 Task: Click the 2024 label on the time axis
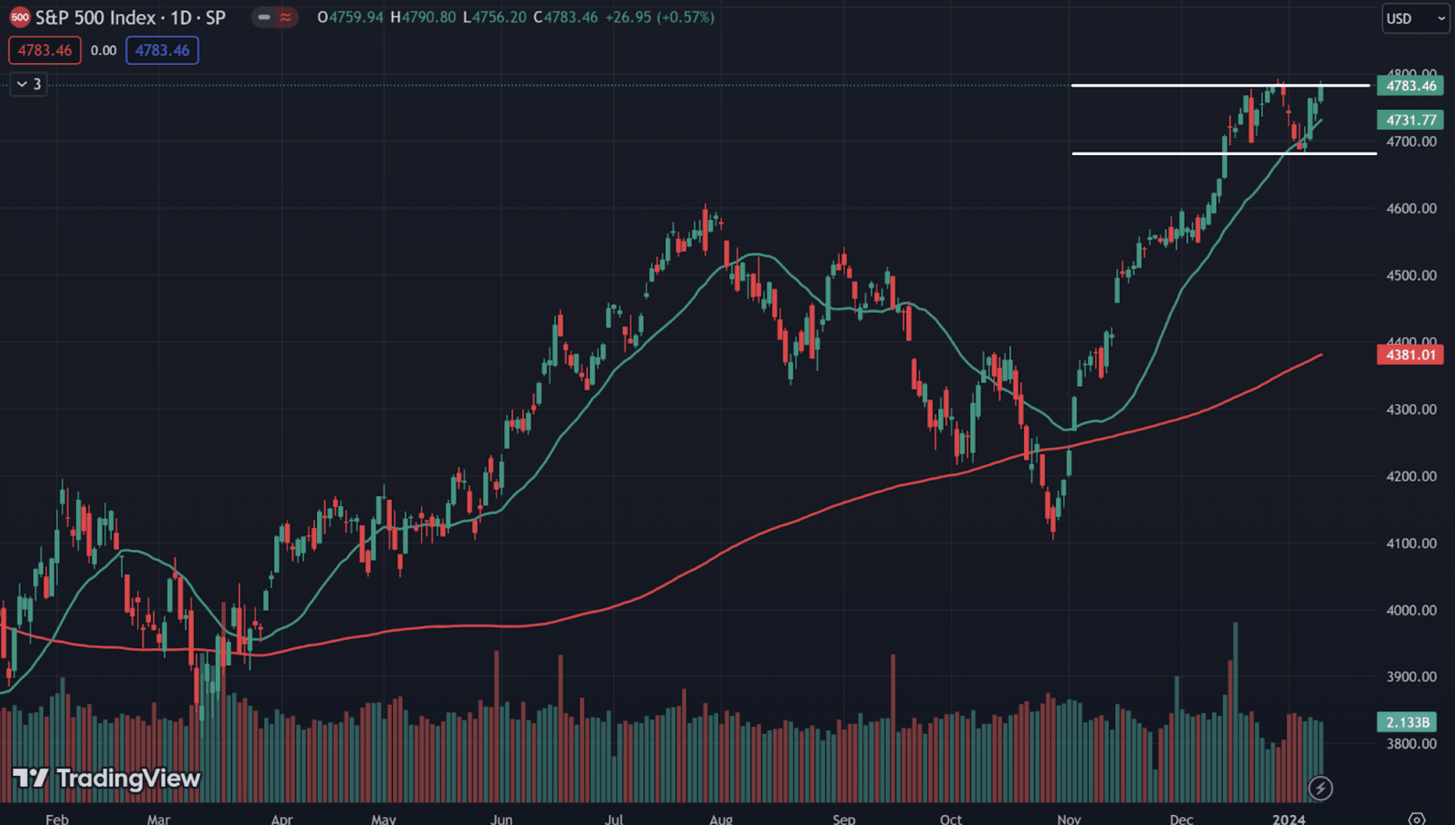pyautogui.click(x=1288, y=819)
